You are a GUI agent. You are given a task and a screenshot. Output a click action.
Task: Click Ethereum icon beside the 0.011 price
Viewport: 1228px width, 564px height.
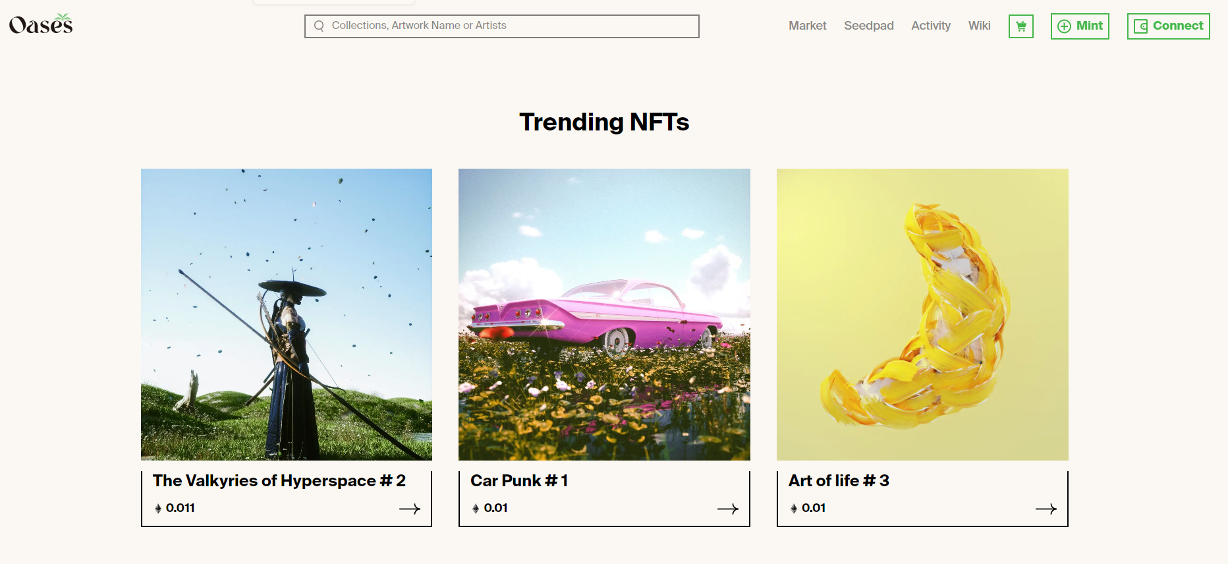pos(158,509)
